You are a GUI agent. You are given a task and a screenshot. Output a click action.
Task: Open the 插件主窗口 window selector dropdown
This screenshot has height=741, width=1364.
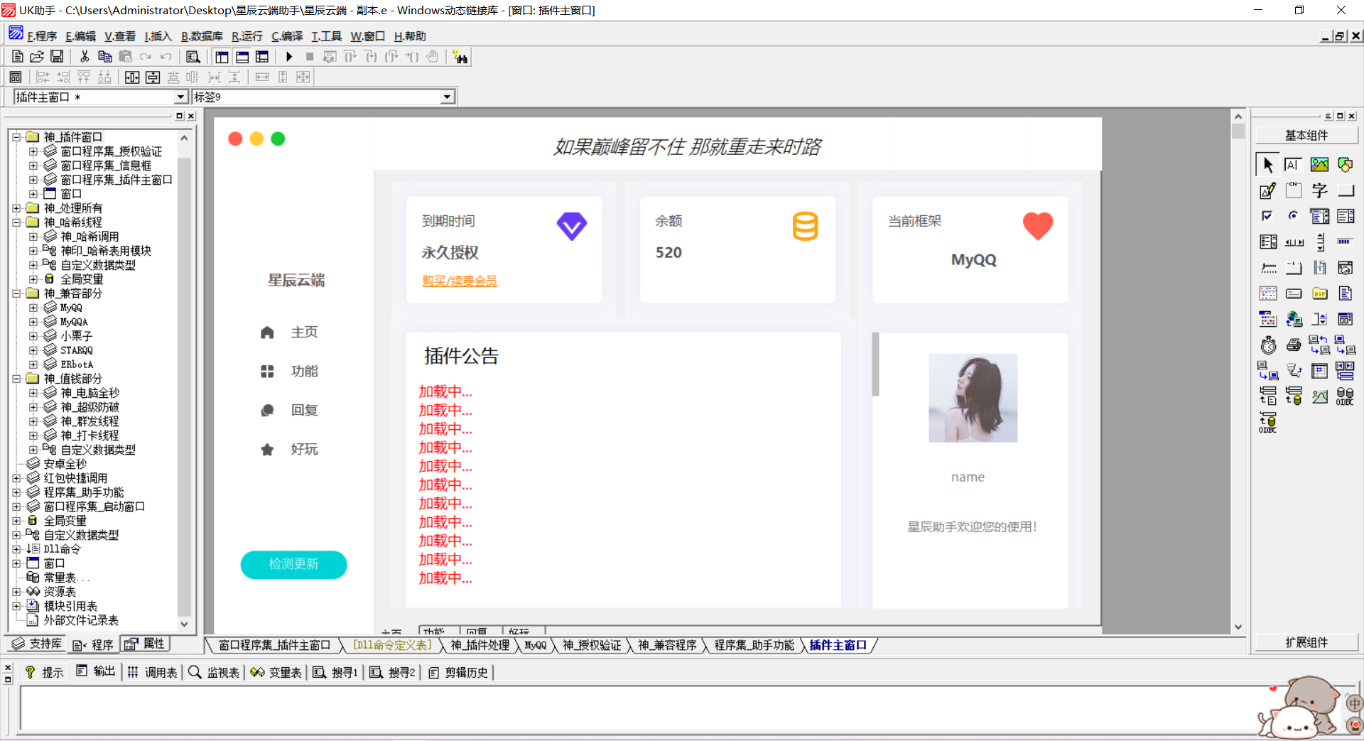[x=182, y=97]
